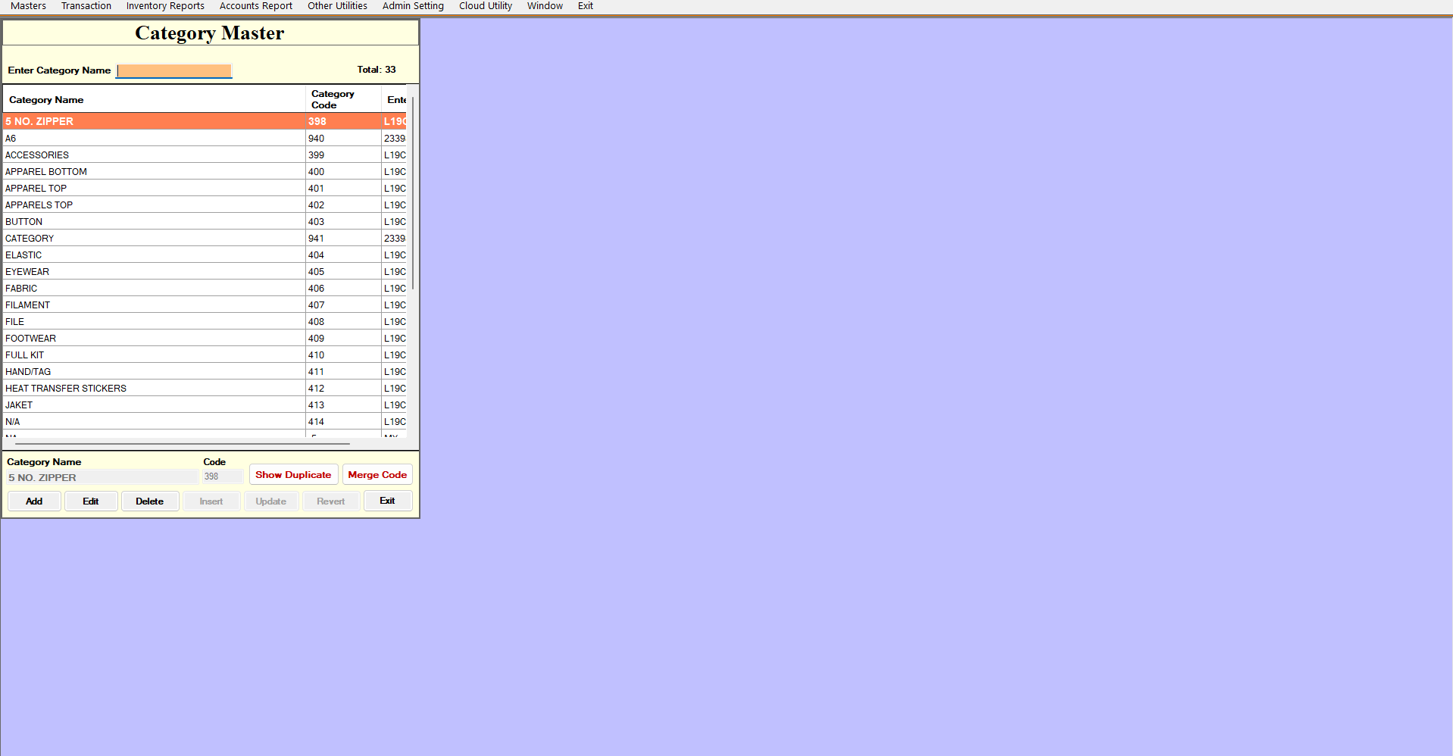Click the Show Duplicate button
Screen dimensions: 1453x756
coord(293,475)
